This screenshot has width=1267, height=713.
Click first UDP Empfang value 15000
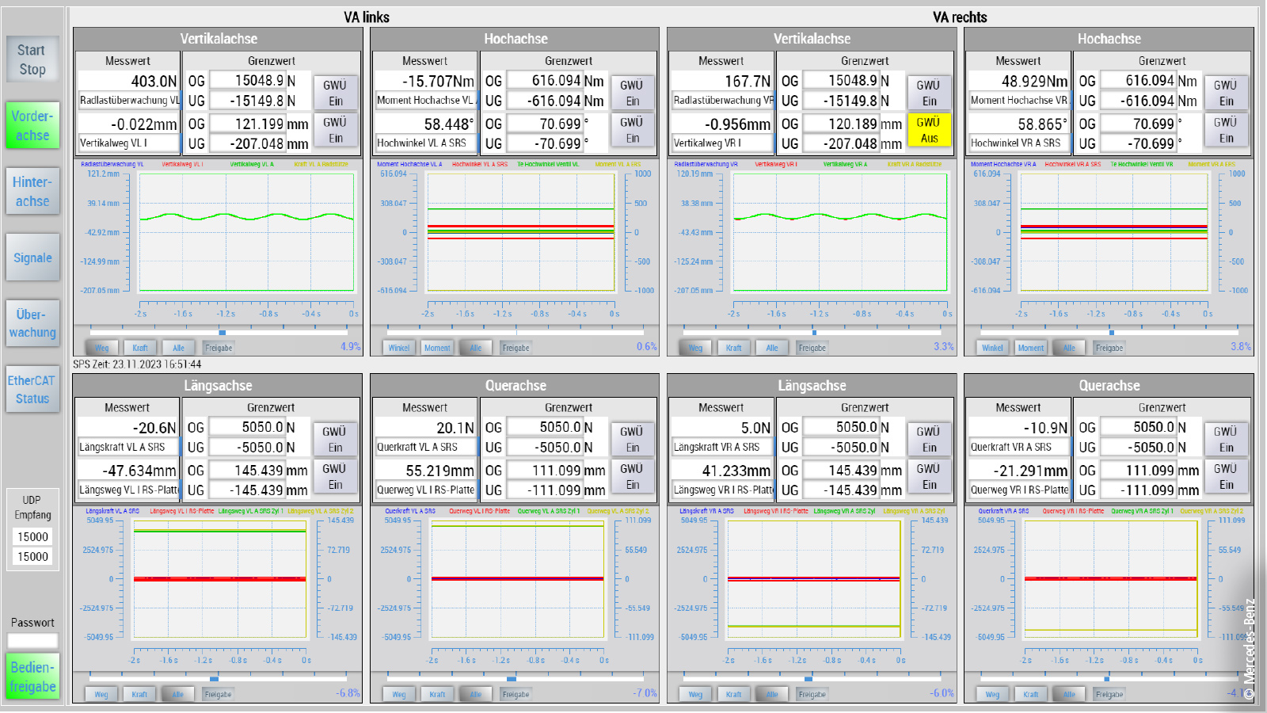pyautogui.click(x=32, y=537)
